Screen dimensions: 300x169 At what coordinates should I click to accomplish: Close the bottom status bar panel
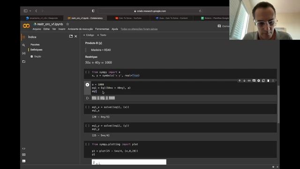click(x=277, y=167)
